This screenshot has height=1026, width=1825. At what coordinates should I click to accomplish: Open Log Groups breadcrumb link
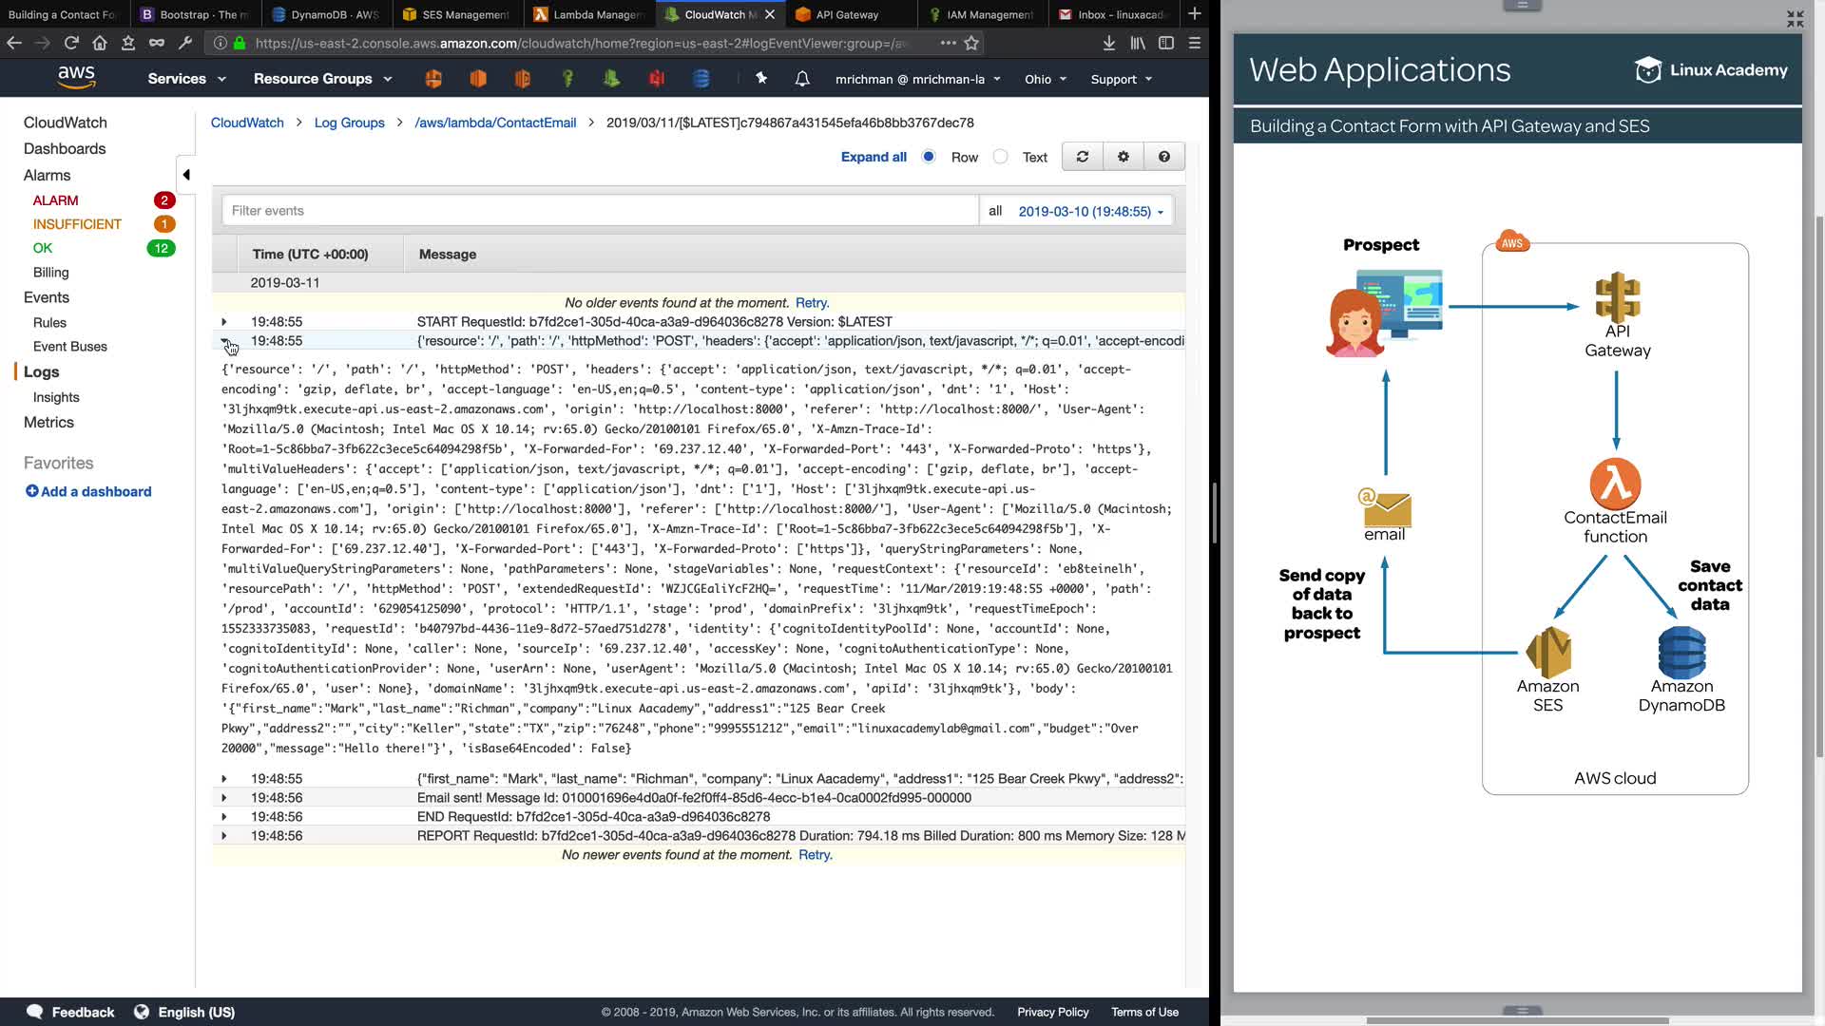tap(349, 123)
